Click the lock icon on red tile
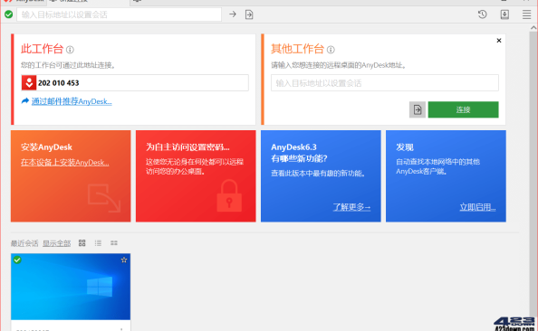The height and width of the screenshot is (331, 538). (x=229, y=196)
